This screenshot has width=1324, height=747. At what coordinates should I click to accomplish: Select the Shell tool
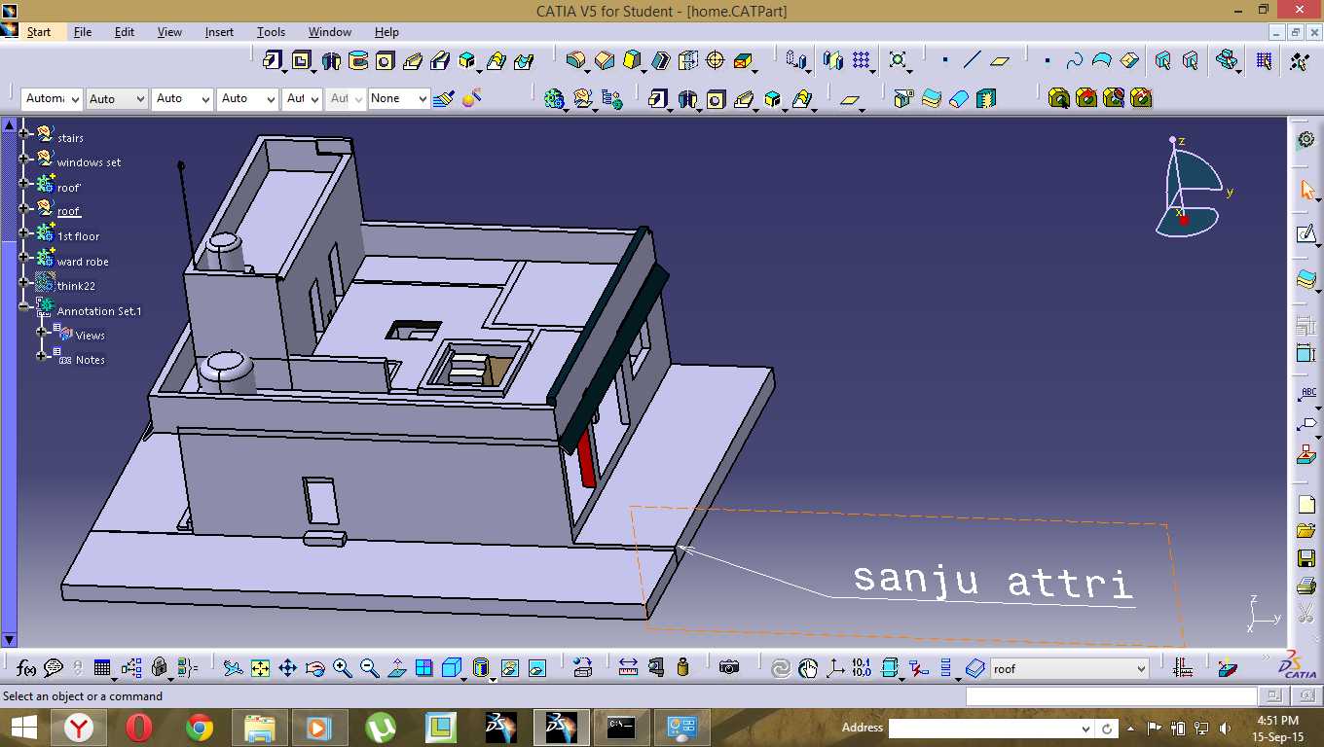click(661, 60)
